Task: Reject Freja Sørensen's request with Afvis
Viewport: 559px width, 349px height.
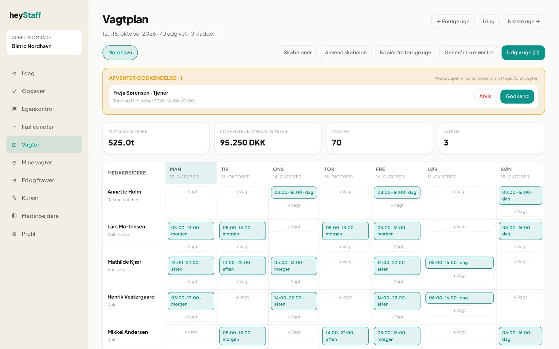Action: point(485,96)
